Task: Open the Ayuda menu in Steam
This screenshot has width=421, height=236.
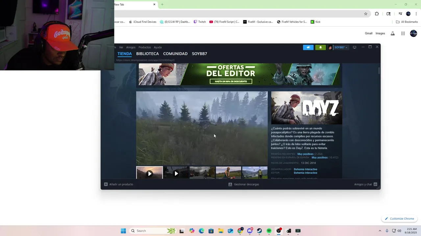Action: tap(158, 47)
